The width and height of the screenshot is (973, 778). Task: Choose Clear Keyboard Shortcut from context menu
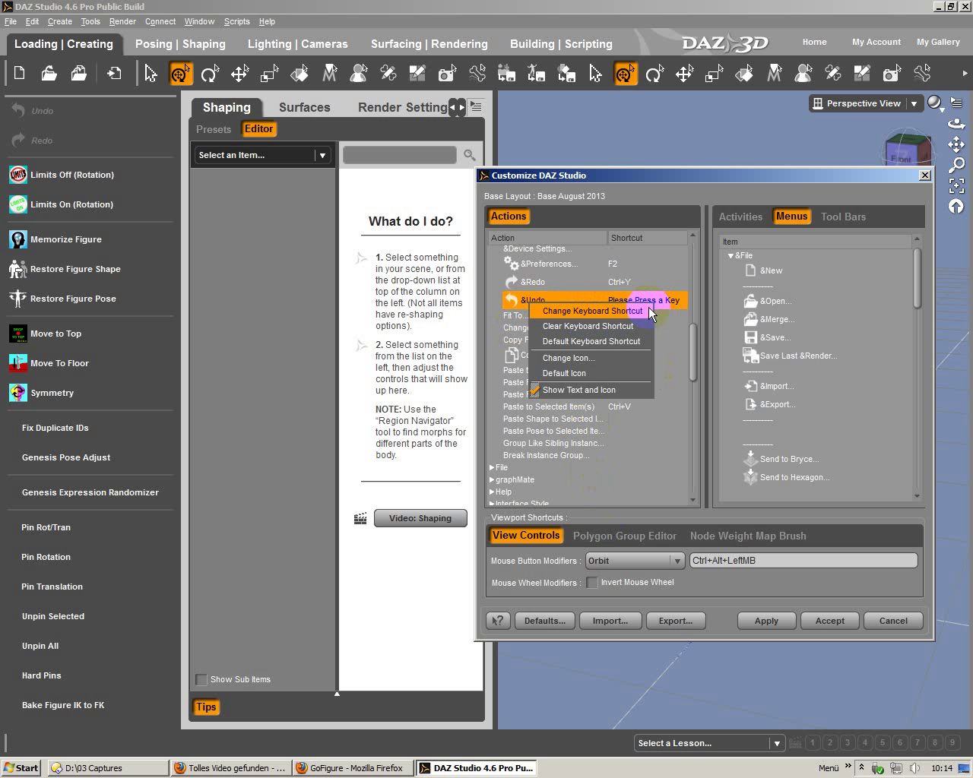tap(588, 326)
